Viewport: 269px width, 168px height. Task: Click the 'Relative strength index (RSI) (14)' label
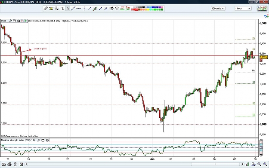(x=18, y=140)
